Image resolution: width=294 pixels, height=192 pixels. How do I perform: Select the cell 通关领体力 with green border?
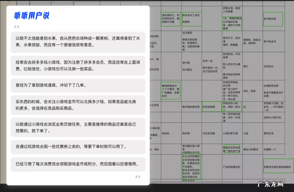pyautogui.click(x=171, y=19)
